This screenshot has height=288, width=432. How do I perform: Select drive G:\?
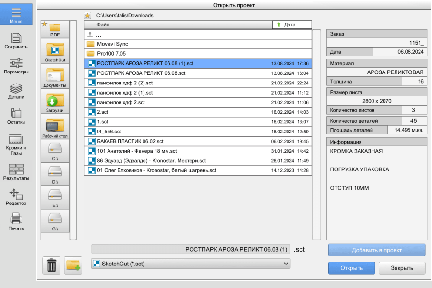click(55, 221)
